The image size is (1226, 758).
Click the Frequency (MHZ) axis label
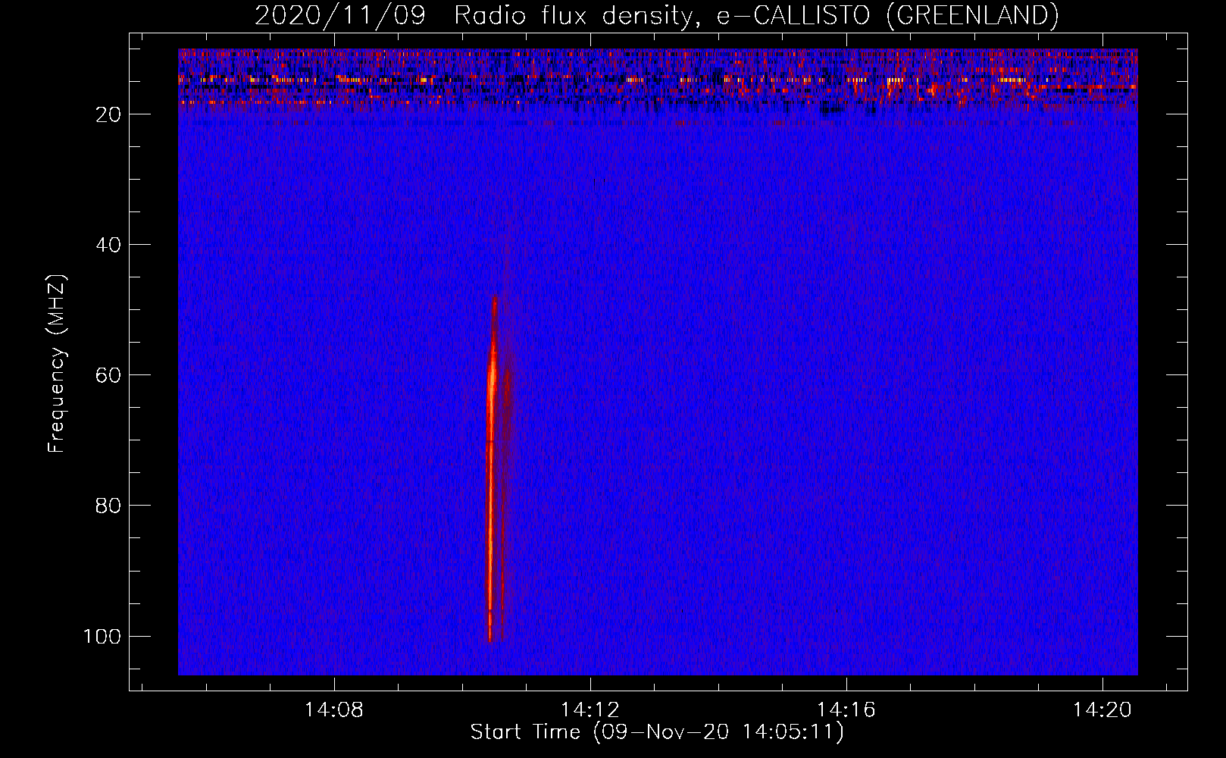coord(57,364)
